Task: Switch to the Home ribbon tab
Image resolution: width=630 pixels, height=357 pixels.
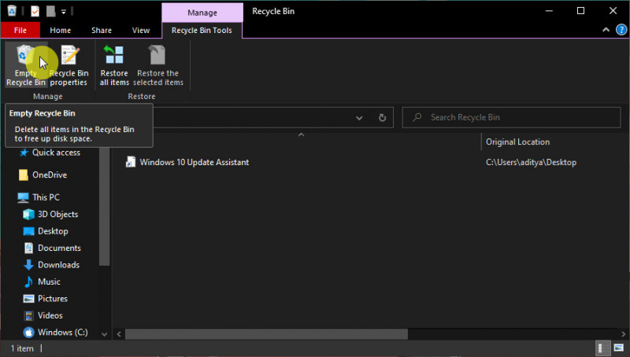Action: pos(61,30)
